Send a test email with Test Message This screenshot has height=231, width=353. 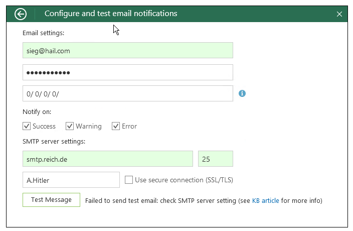pyautogui.click(x=51, y=200)
